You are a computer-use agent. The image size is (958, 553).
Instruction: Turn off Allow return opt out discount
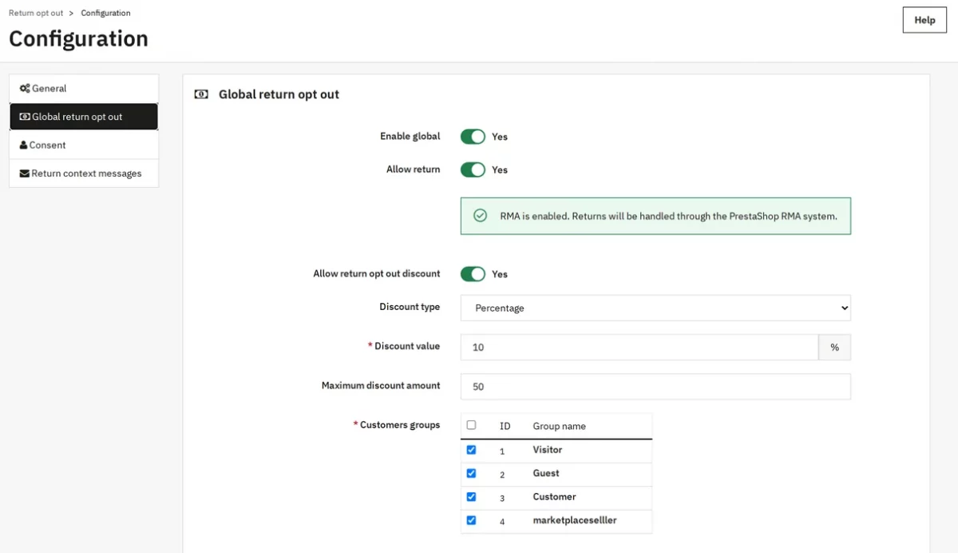[x=473, y=274]
